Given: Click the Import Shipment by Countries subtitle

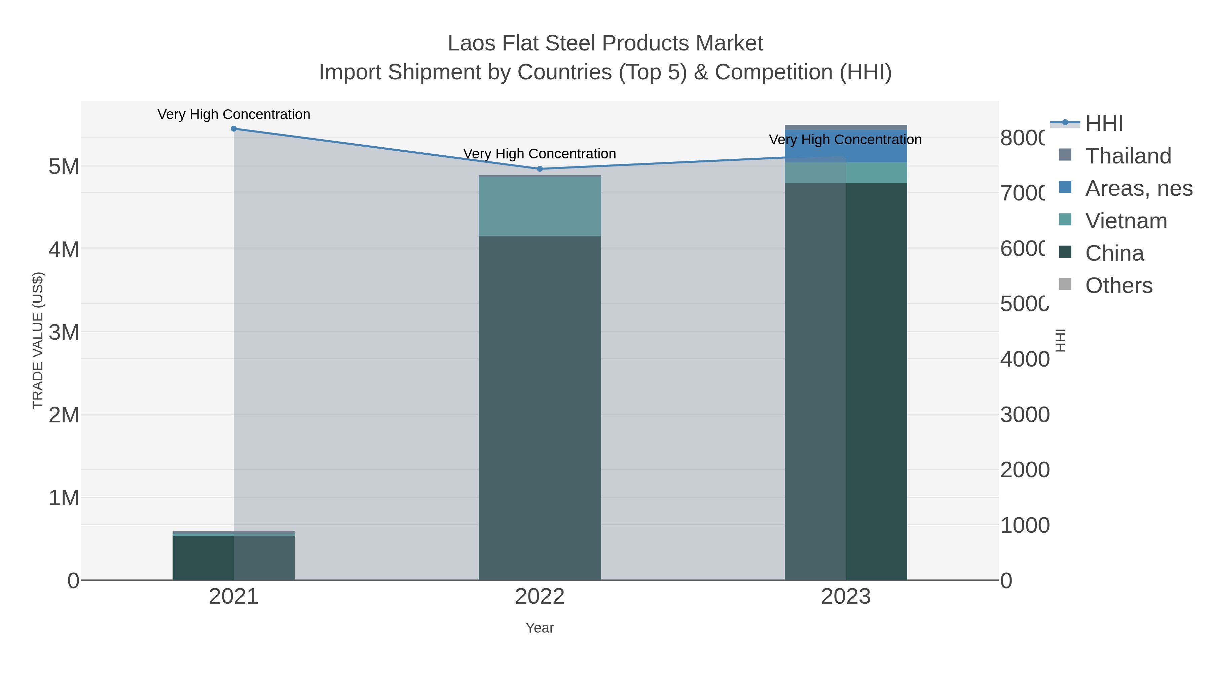Looking at the screenshot, I should tap(605, 72).
